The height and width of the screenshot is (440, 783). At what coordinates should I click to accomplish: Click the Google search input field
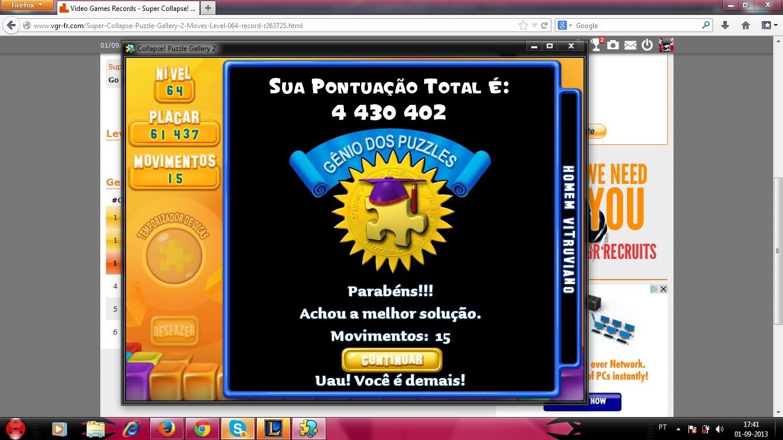[636, 25]
